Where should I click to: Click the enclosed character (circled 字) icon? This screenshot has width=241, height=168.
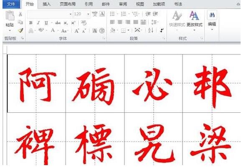[x=102, y=31]
